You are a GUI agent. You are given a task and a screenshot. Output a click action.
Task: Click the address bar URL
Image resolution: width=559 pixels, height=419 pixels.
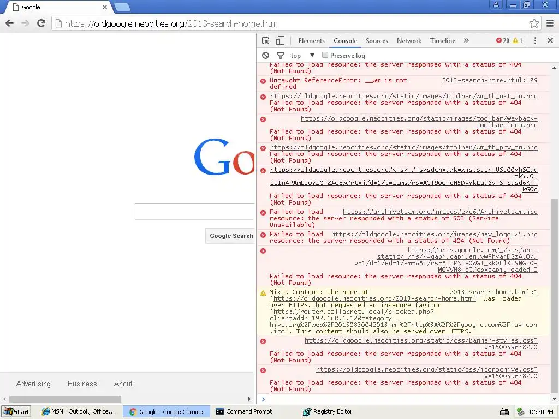pos(173,23)
